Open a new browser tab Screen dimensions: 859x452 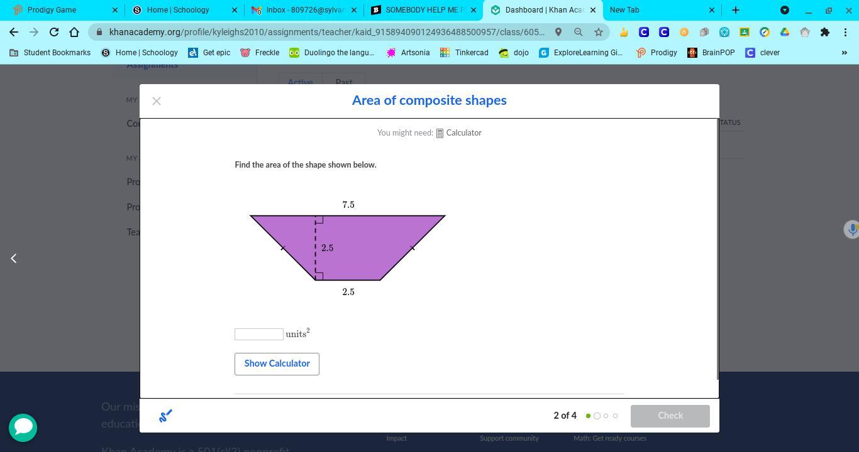[x=735, y=10]
